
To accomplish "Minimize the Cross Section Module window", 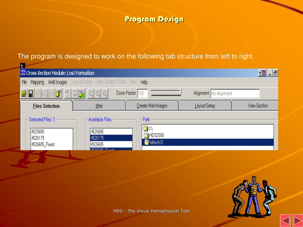I will click(x=270, y=73).
